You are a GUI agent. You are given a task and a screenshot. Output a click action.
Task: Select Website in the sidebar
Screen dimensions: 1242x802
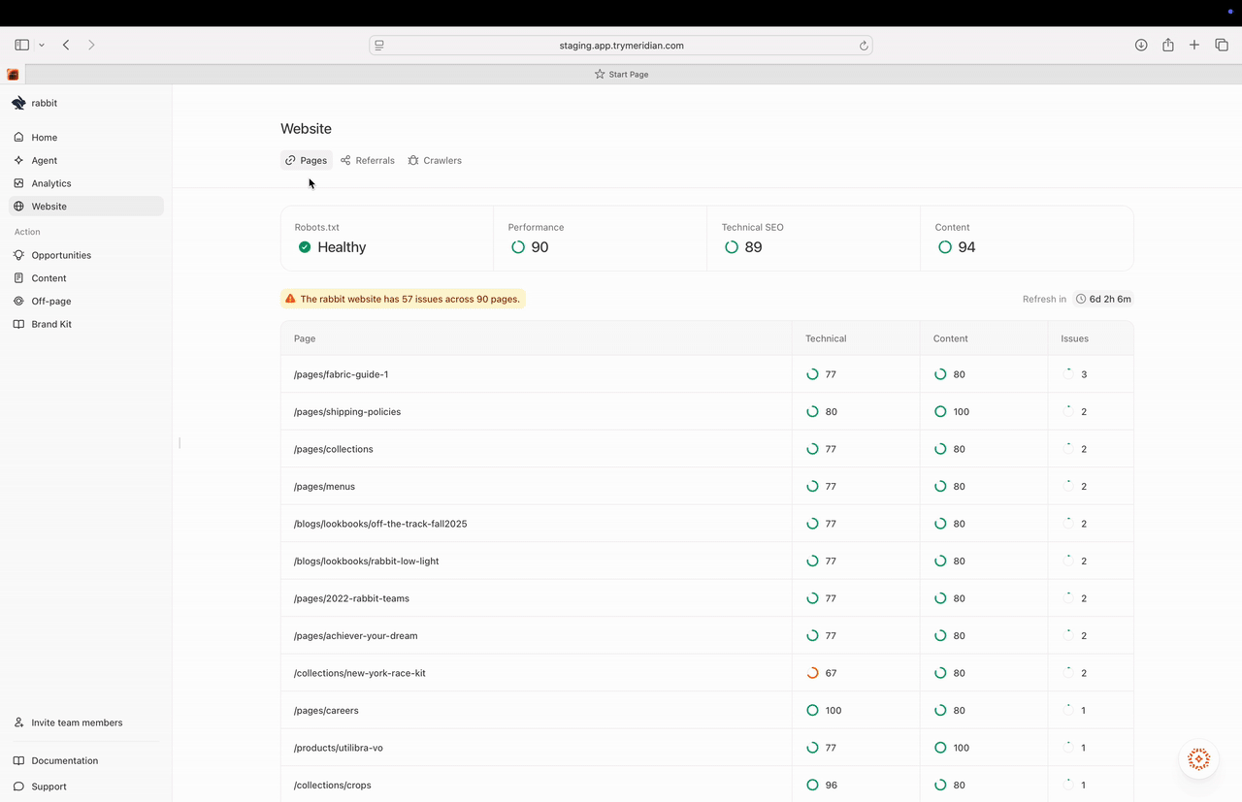tap(86, 207)
